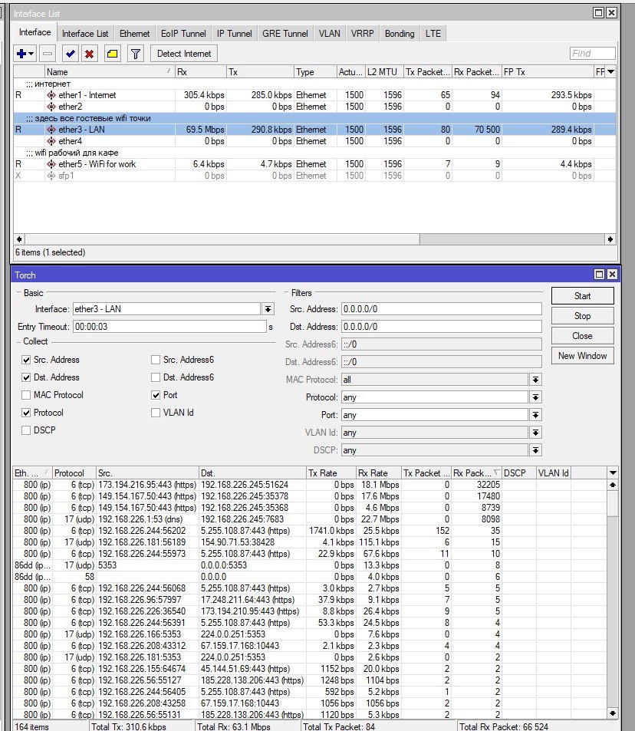Expand the Protocol filter dropdown

click(535, 397)
